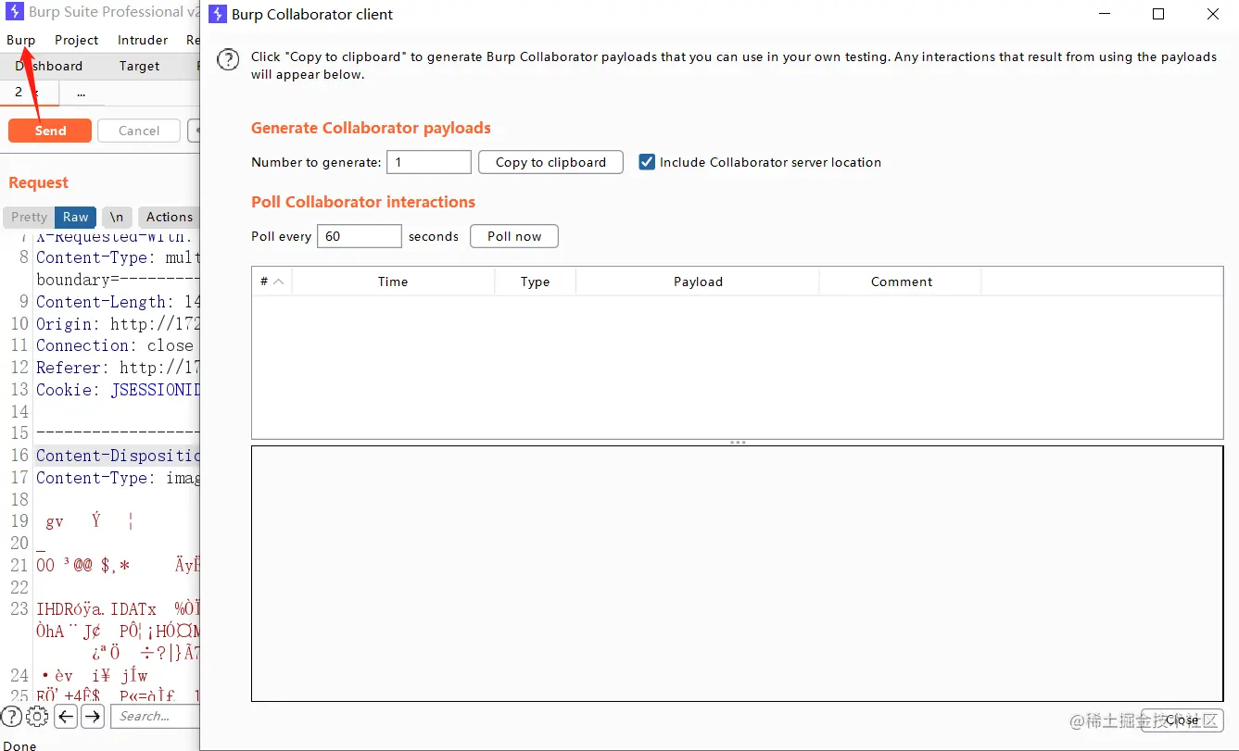Switch to the Target tab
The height and width of the screenshot is (751, 1239).
tap(139, 66)
